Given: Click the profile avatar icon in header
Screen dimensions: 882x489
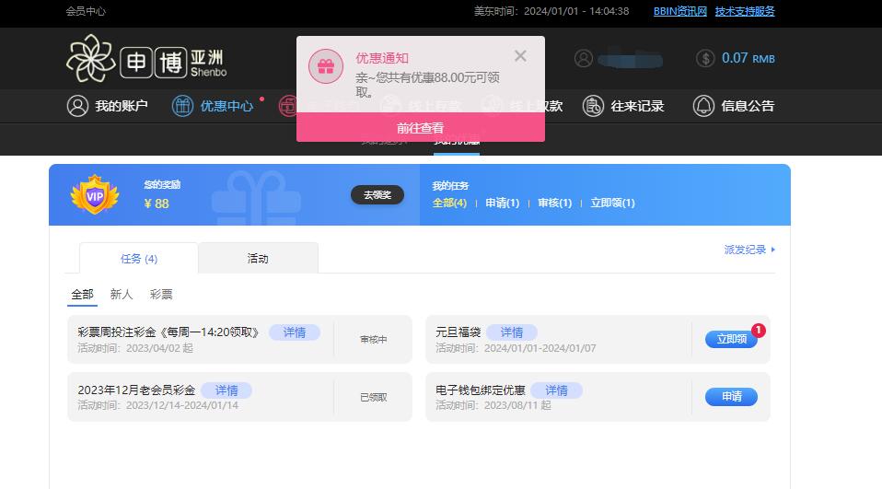Looking at the screenshot, I should [584, 59].
